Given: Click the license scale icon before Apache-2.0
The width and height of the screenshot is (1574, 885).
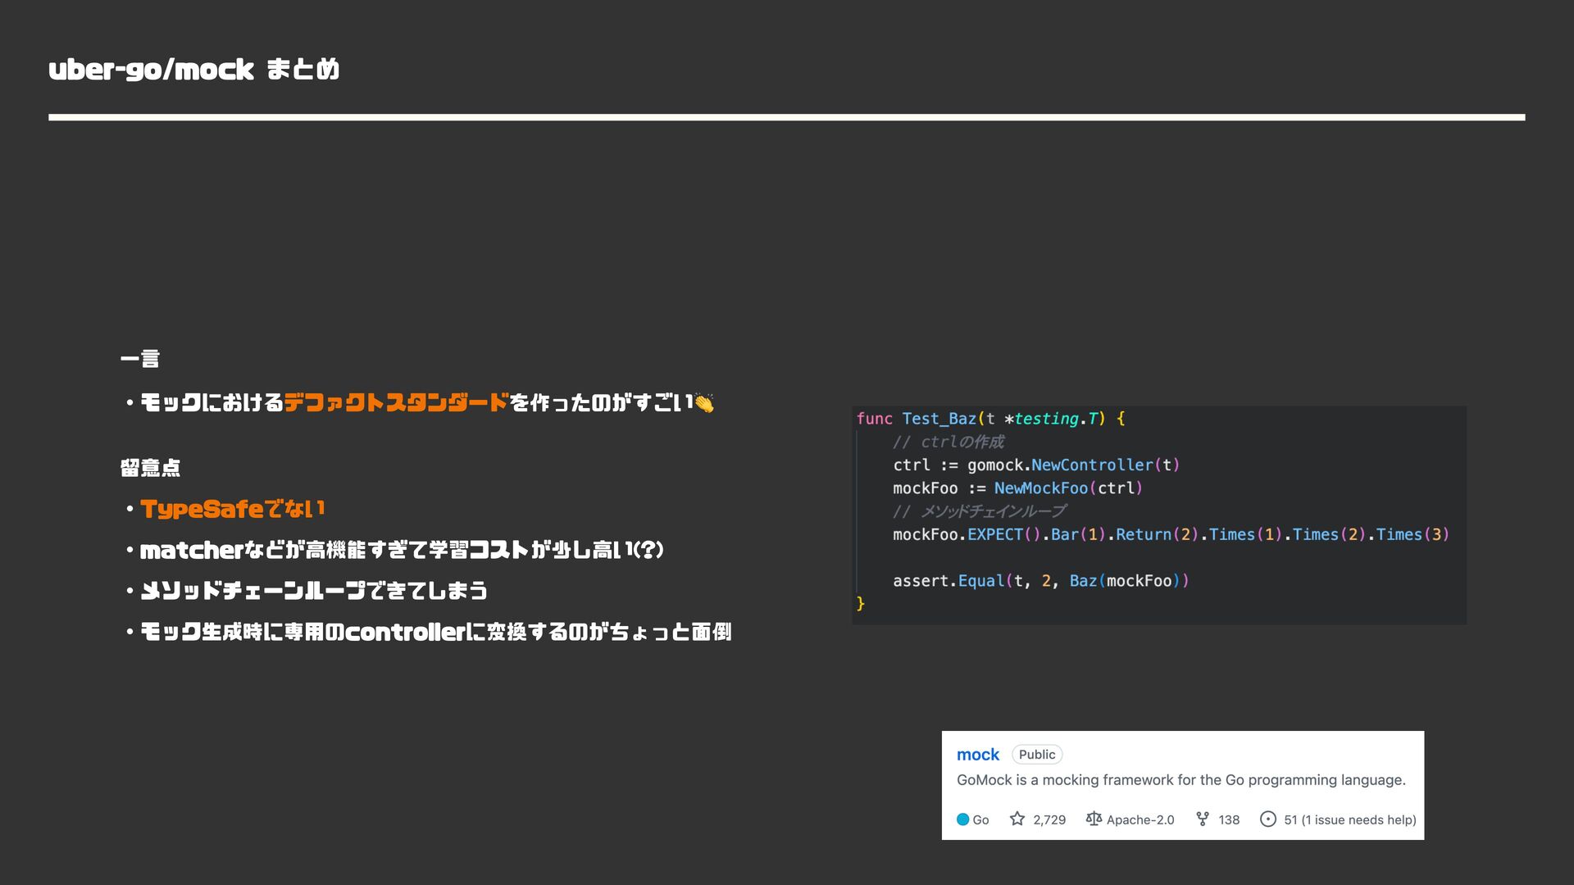Looking at the screenshot, I should click(x=1094, y=819).
